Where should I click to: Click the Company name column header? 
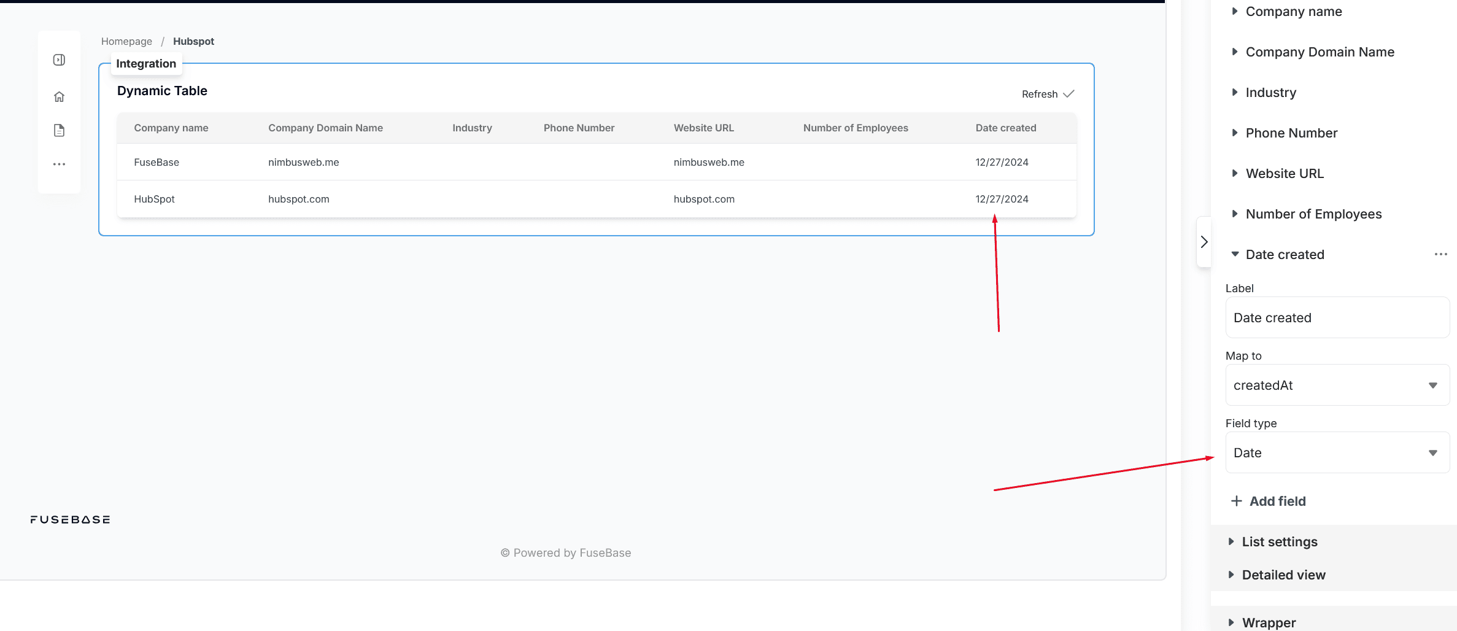(x=171, y=128)
